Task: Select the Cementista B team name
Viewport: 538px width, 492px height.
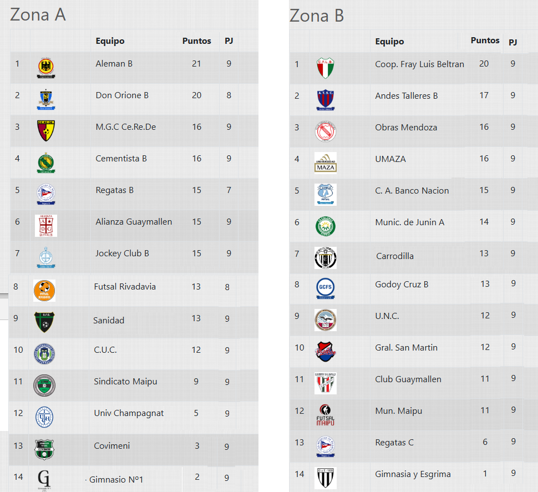Action: click(x=121, y=159)
